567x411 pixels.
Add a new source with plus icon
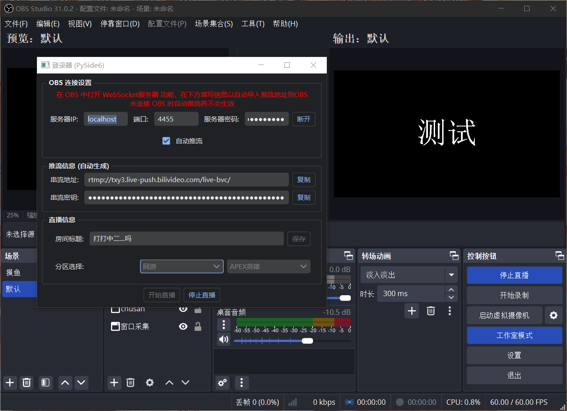click(114, 383)
